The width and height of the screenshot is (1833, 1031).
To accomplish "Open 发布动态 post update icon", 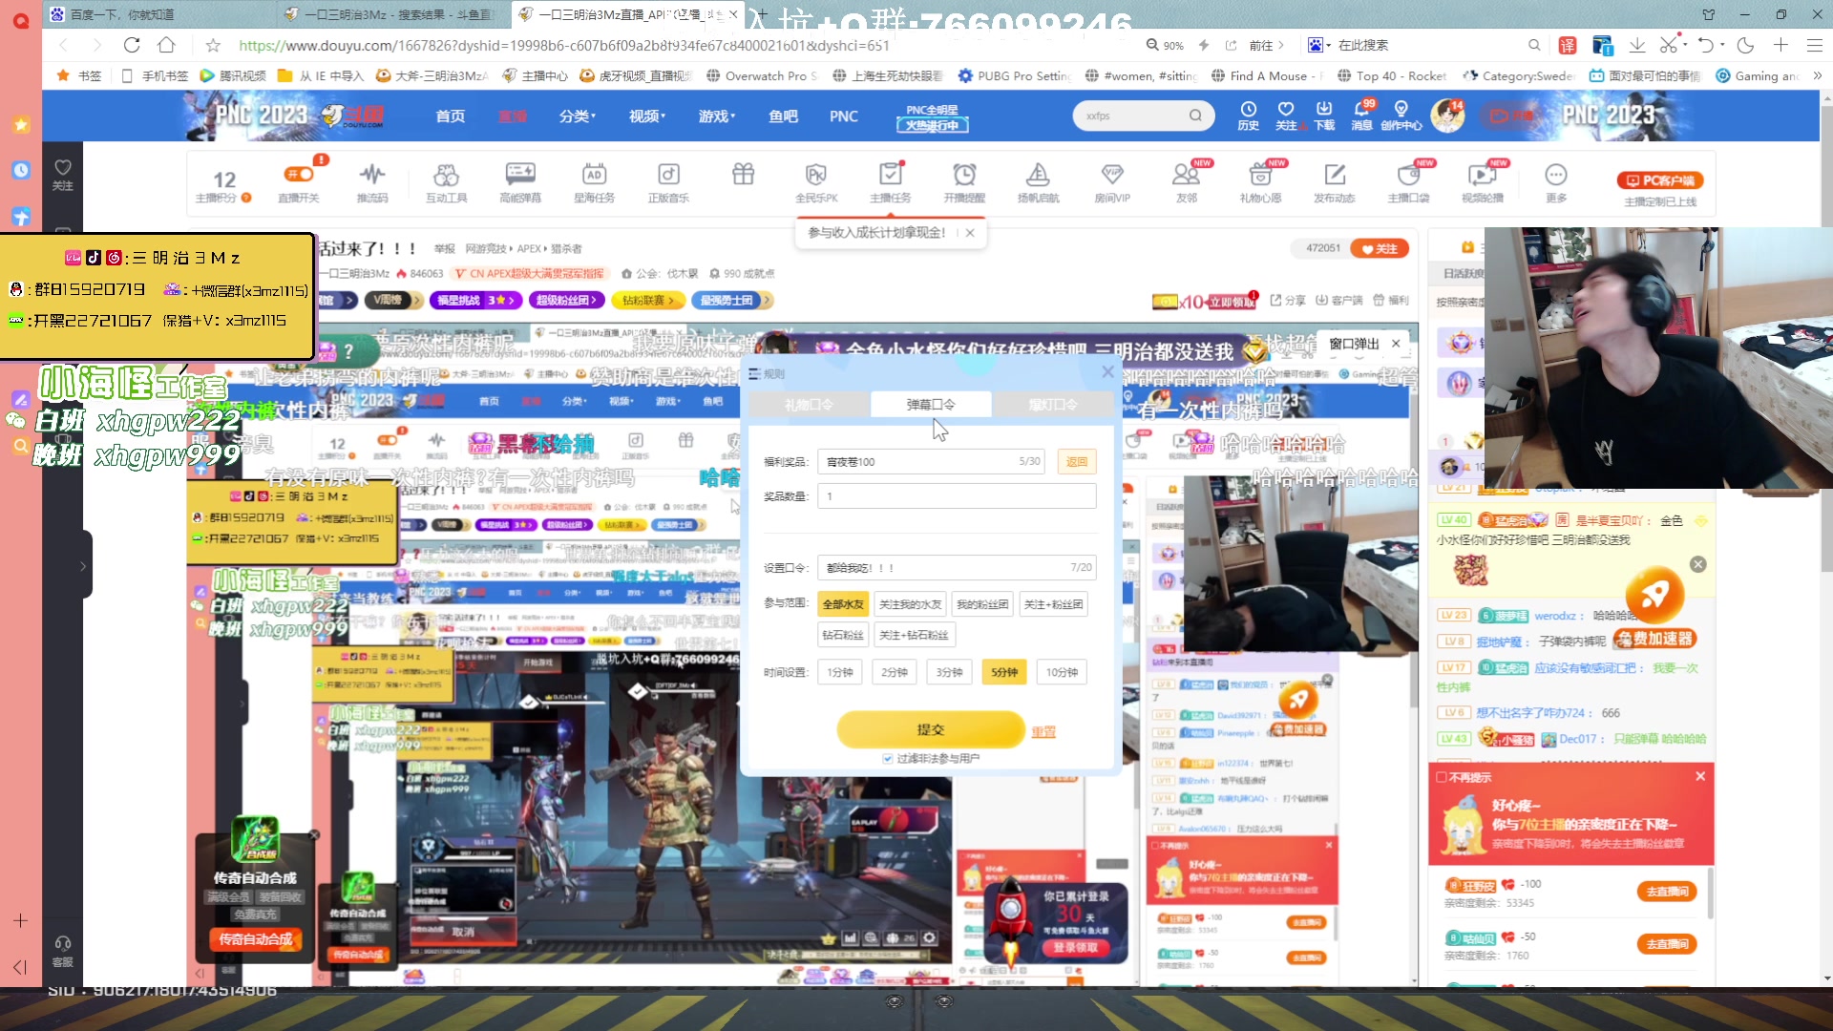I will (1334, 181).
